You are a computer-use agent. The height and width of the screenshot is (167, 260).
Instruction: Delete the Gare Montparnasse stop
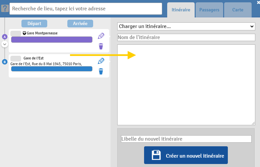[101, 46]
